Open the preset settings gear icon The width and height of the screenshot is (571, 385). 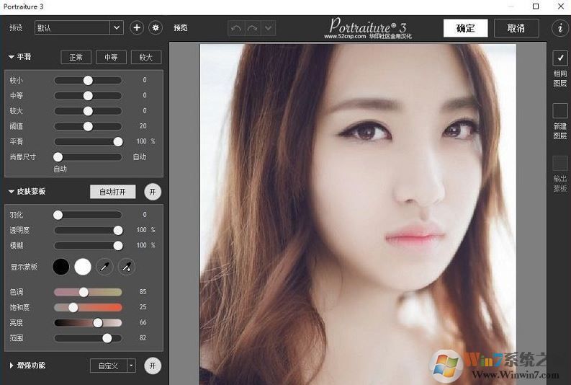pos(156,28)
